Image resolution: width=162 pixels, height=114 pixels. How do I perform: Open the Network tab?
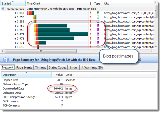[x=8, y=67]
